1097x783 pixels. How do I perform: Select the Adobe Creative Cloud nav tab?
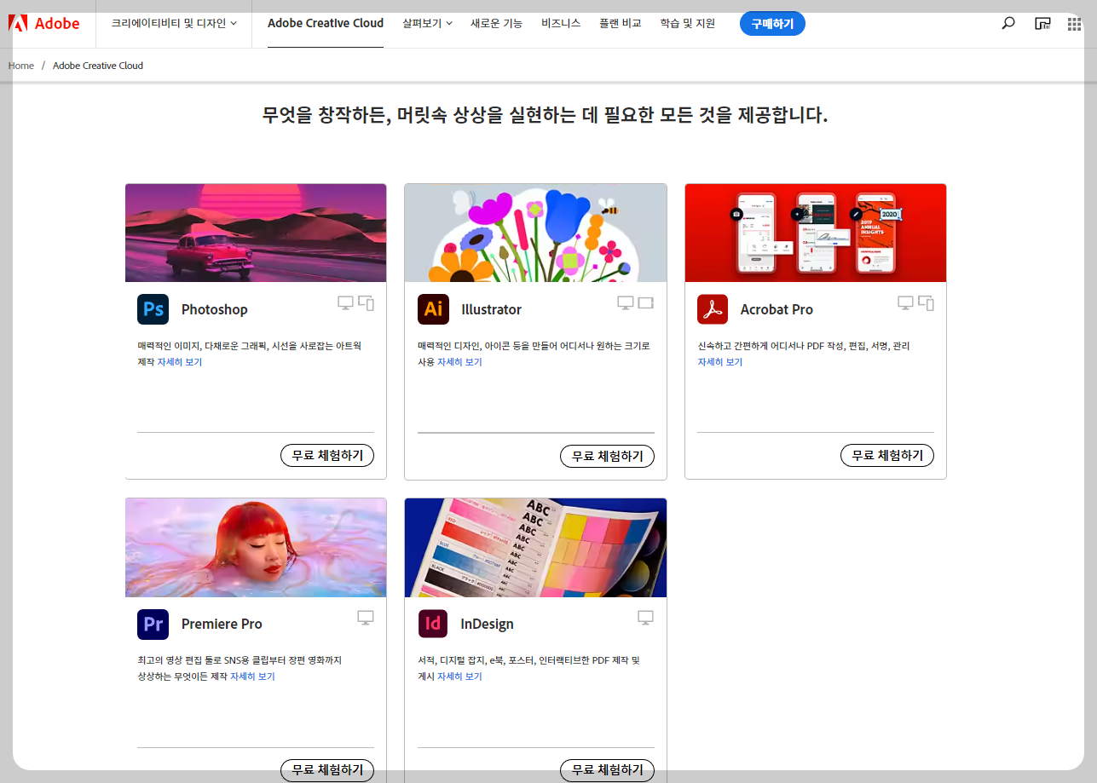click(326, 24)
